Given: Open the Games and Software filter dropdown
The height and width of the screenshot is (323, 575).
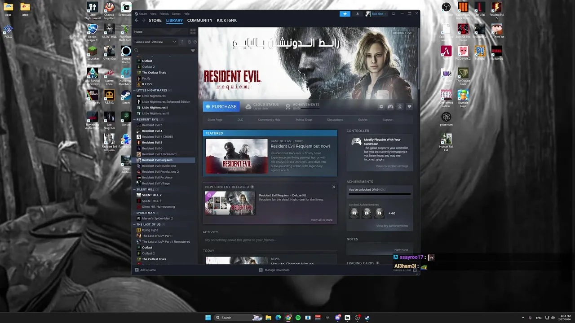Looking at the screenshot, I should click(x=155, y=42).
